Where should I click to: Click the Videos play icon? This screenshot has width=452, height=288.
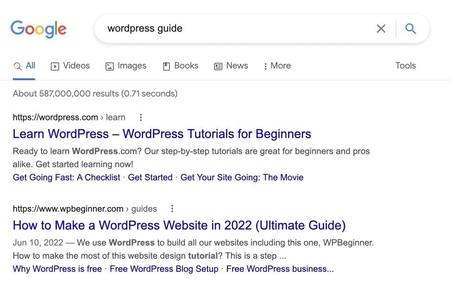pos(54,66)
